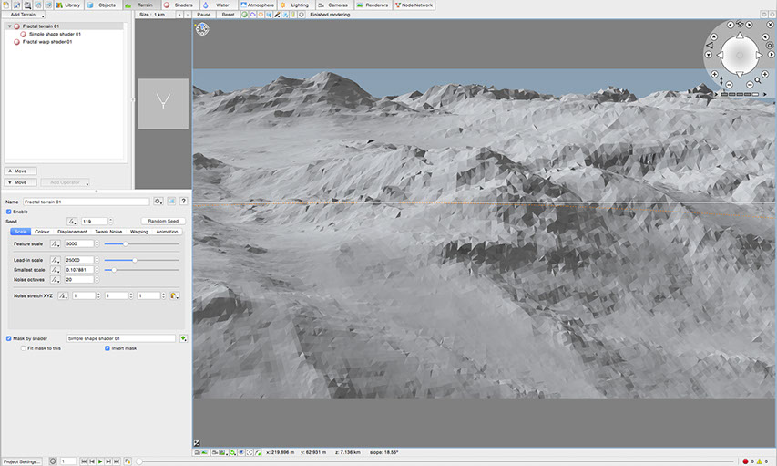Uncheck the Enable checkbox

coord(9,212)
